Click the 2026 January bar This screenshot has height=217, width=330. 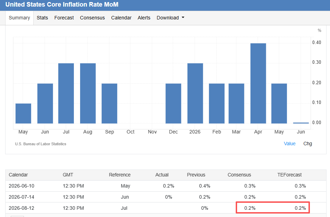pyautogui.click(x=195, y=93)
